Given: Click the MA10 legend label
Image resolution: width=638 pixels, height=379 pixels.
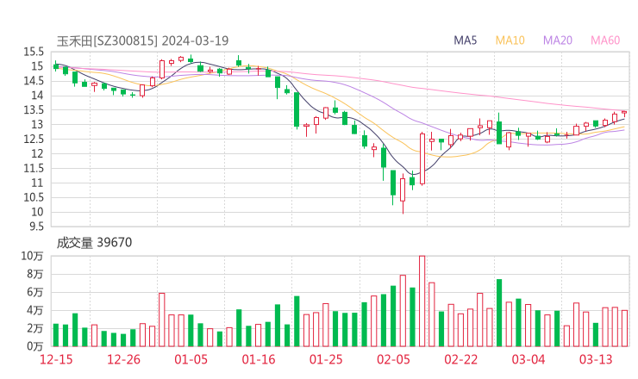Looking at the screenshot, I should coord(510,40).
